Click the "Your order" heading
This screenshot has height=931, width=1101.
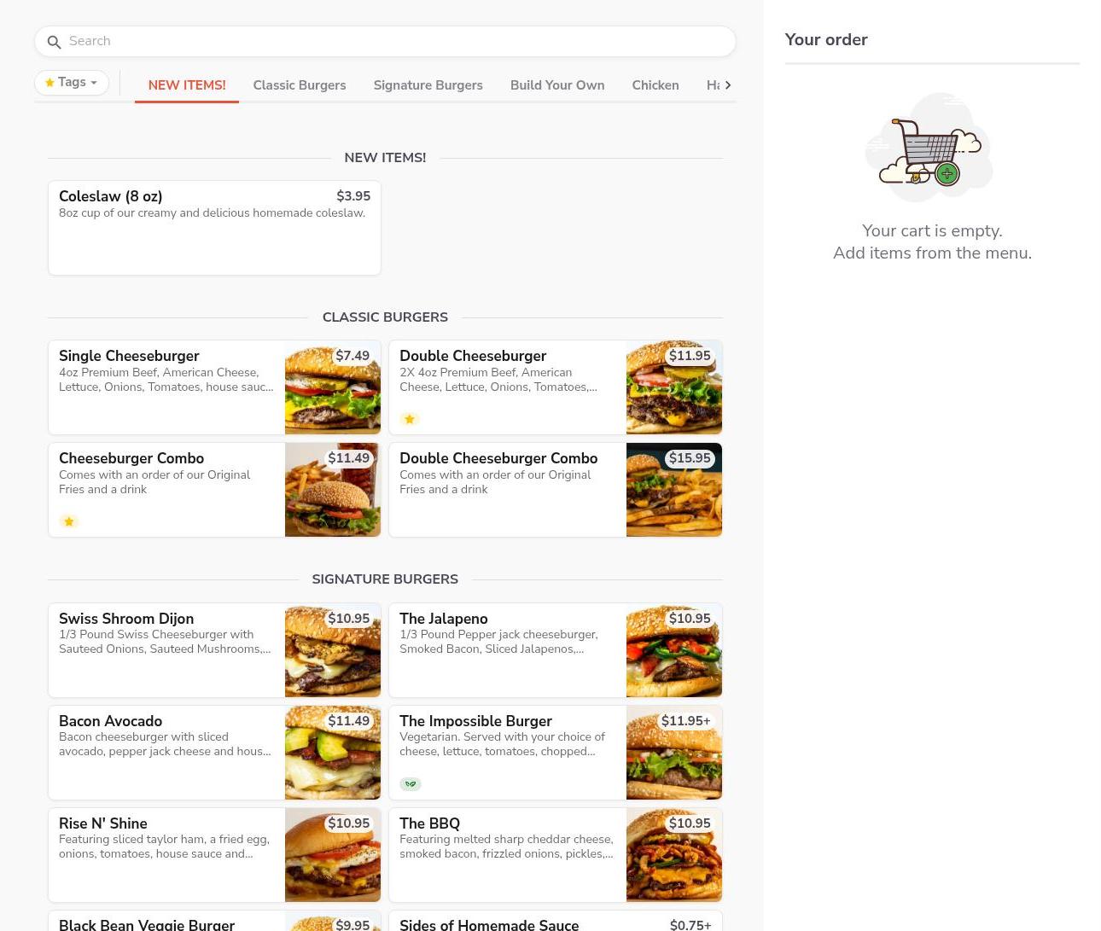(826, 39)
